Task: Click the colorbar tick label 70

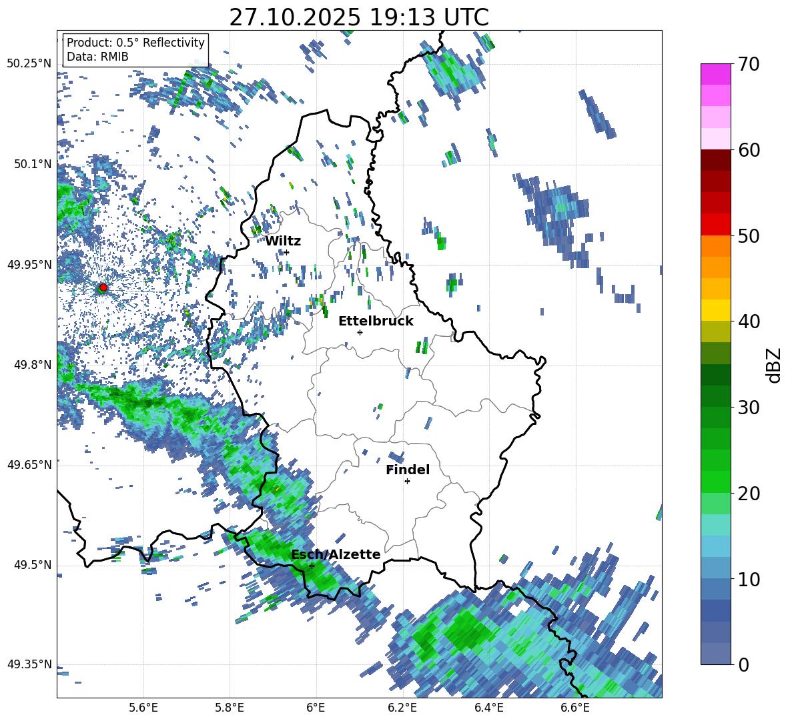Action: point(749,64)
